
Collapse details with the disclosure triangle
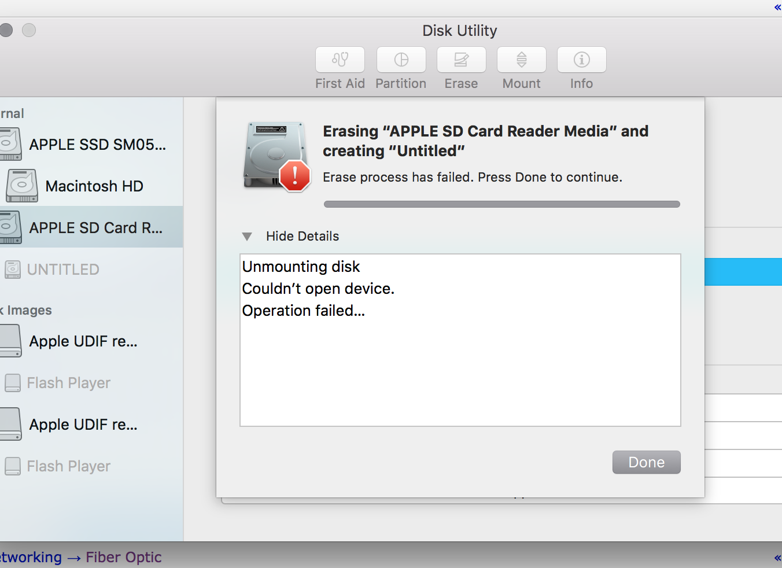tap(247, 237)
